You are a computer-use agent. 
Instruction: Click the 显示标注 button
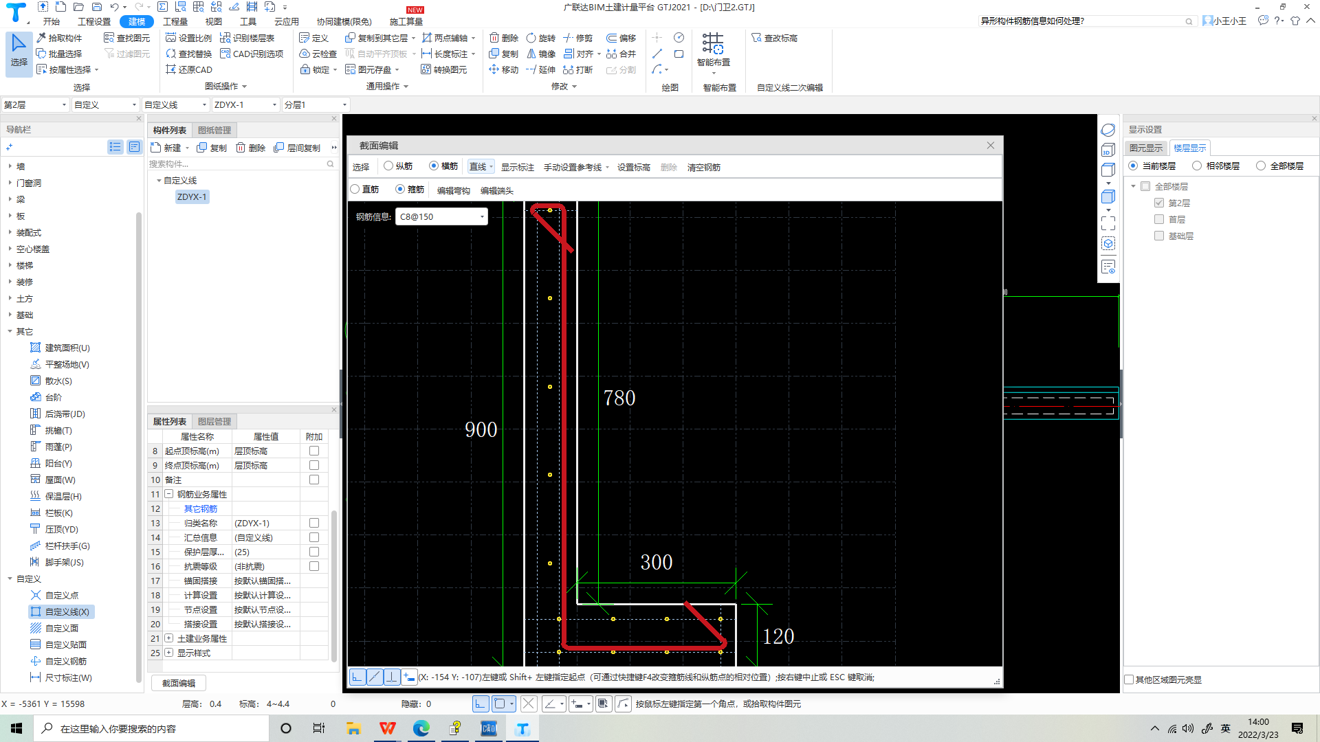[517, 167]
